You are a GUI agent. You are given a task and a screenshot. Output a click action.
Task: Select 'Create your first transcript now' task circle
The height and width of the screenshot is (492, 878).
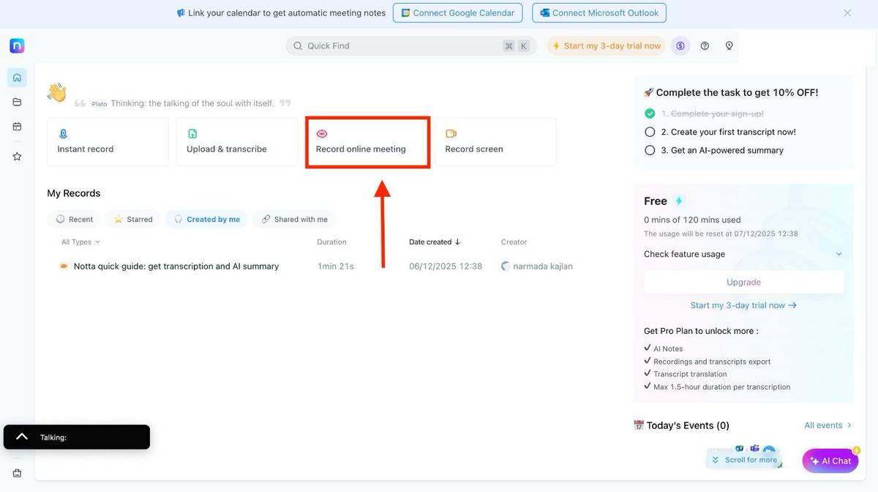pyautogui.click(x=650, y=132)
